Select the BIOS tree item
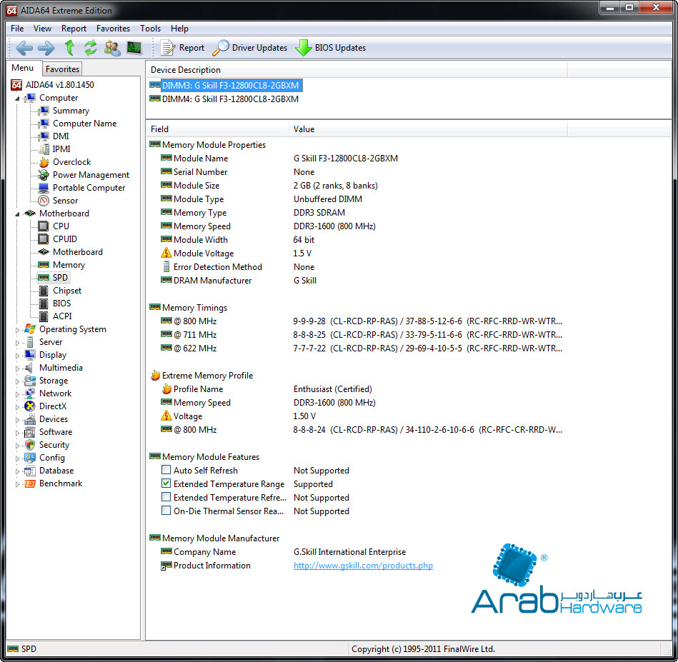The image size is (678, 662). 62,304
